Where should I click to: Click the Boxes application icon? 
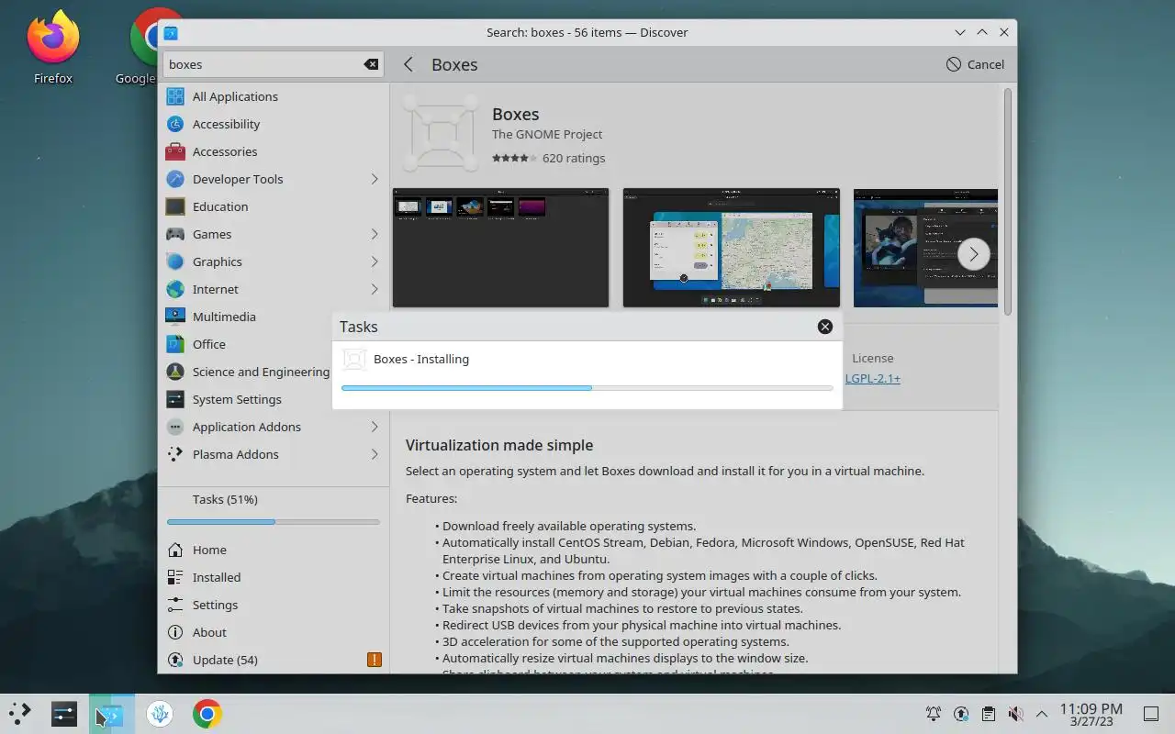(442, 134)
